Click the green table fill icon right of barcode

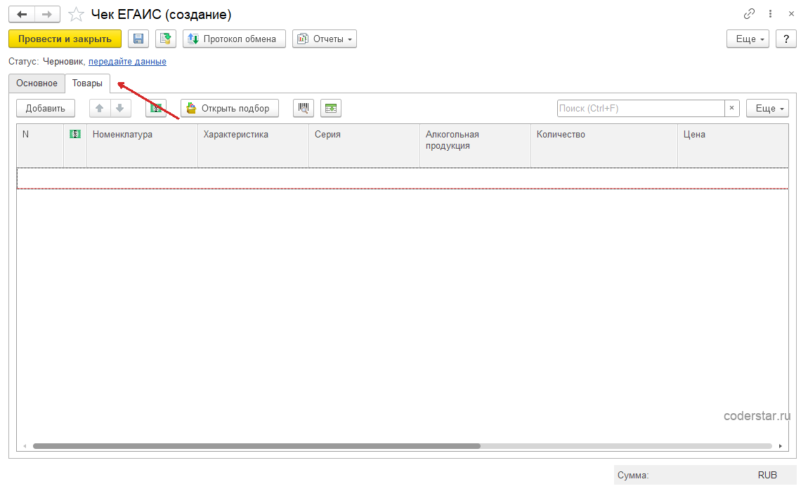(331, 108)
